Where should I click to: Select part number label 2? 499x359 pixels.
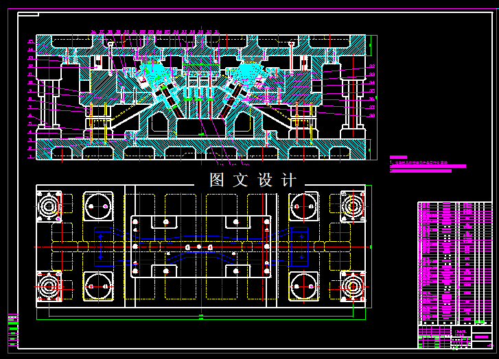click(30, 149)
